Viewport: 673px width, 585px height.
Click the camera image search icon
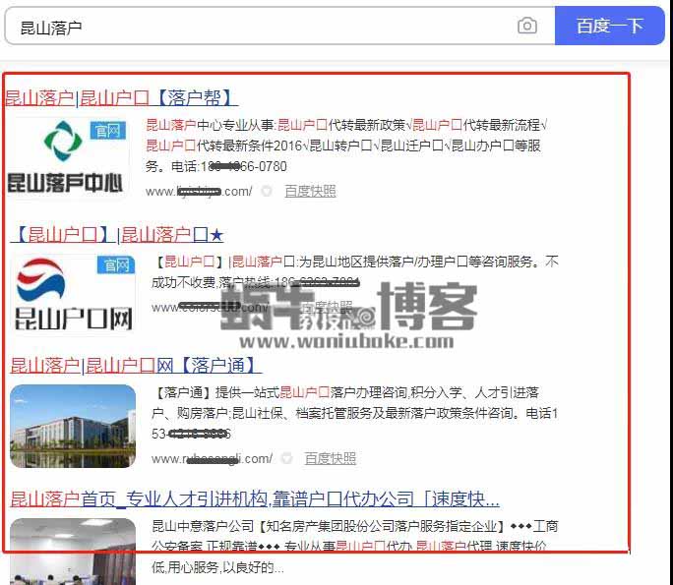[x=527, y=26]
